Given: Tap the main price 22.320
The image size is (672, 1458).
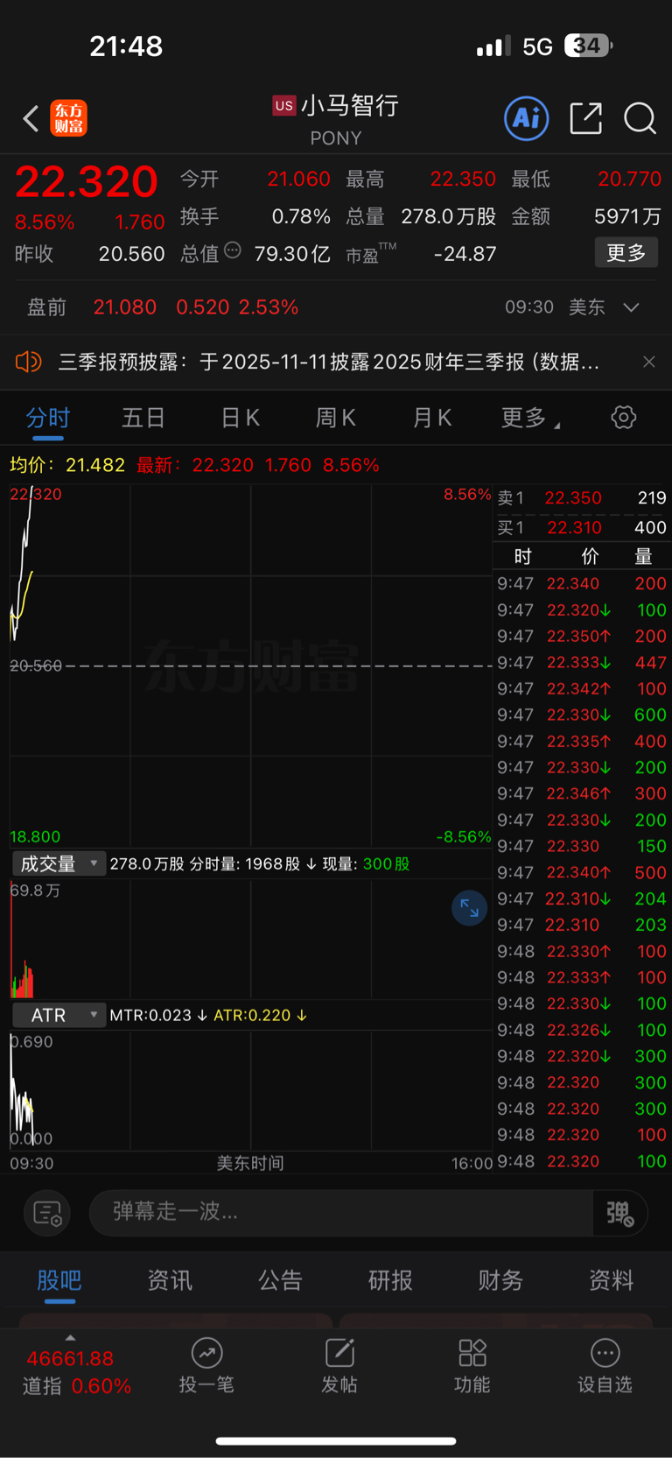Looking at the screenshot, I should coord(86,182).
